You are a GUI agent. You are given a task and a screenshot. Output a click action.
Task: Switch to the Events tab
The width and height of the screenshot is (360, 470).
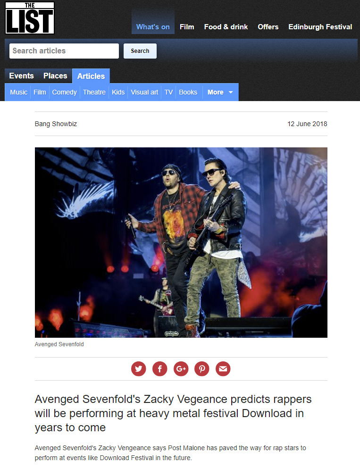point(22,76)
